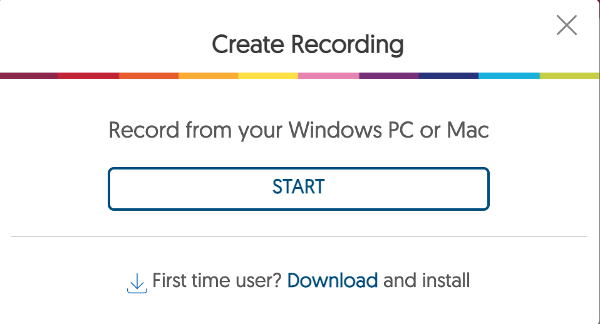The height and width of the screenshot is (324, 600).
Task: Click the START button
Action: point(299,189)
